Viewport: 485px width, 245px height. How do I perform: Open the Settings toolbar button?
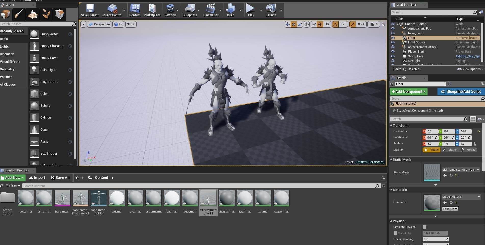click(170, 10)
